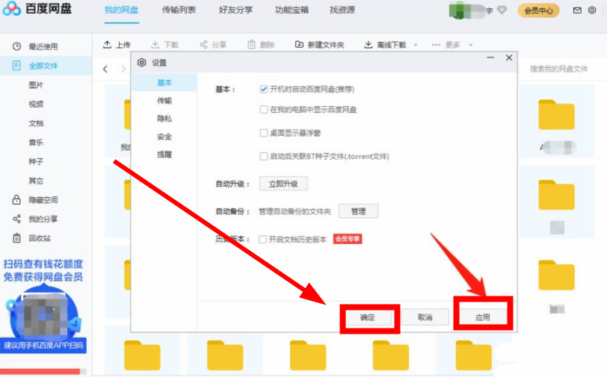Switch to 功能宝箱 top tab
The height and width of the screenshot is (377, 607).
[292, 10]
